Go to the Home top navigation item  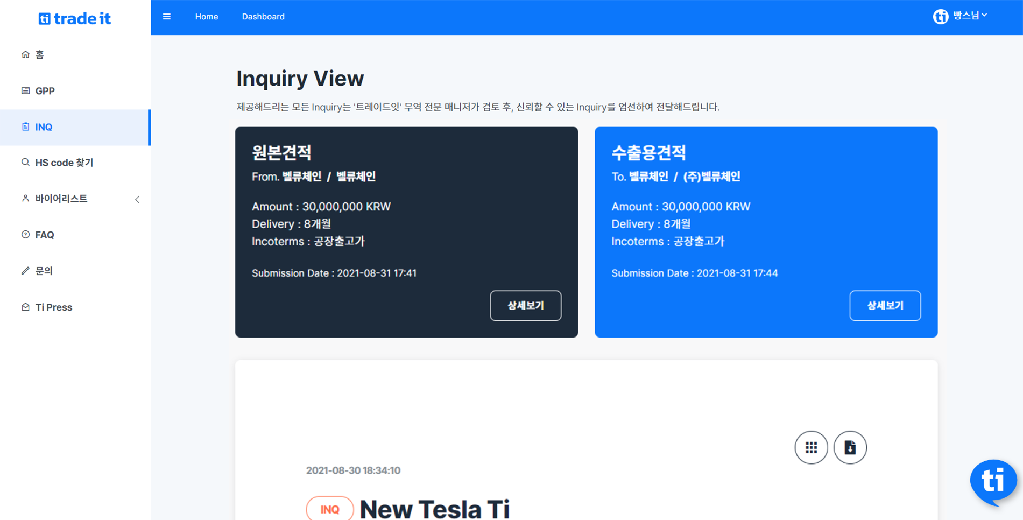[x=207, y=17]
